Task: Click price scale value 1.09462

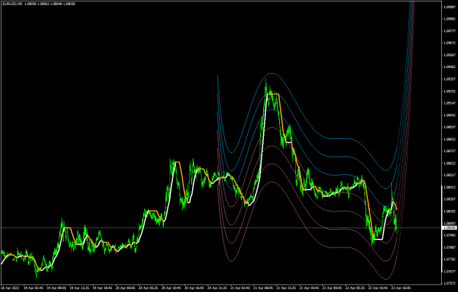Action: pyautogui.click(x=449, y=67)
